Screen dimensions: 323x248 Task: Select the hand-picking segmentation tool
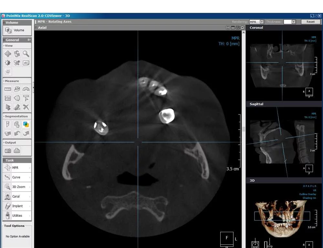pos(17,124)
